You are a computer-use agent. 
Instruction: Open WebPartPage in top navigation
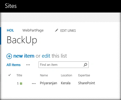click(x=33, y=30)
